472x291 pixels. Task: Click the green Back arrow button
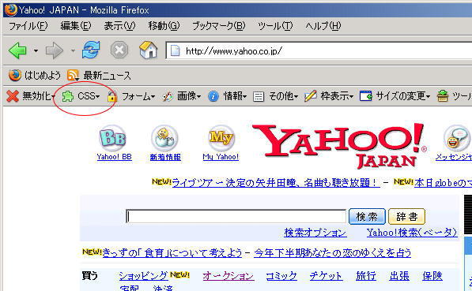pos(17,50)
